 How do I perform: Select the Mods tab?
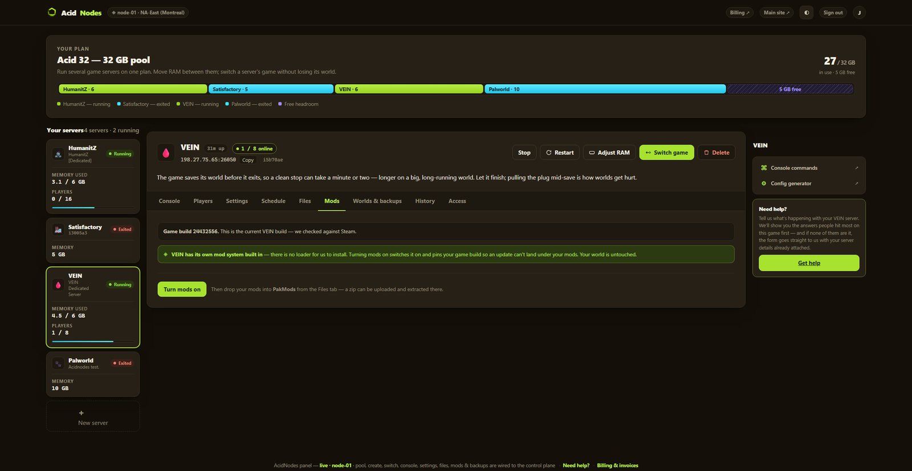pyautogui.click(x=332, y=201)
